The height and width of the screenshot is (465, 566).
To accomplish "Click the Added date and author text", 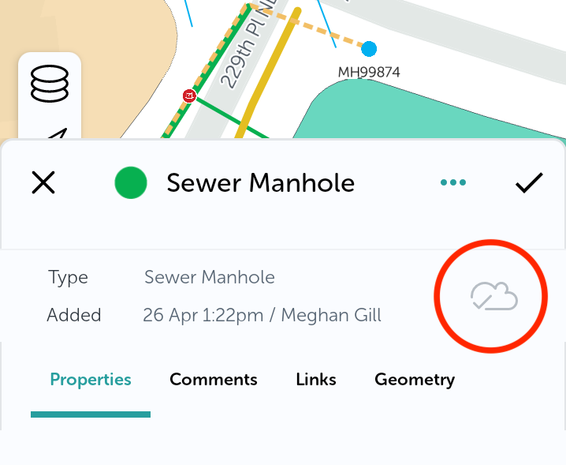I will click(262, 315).
